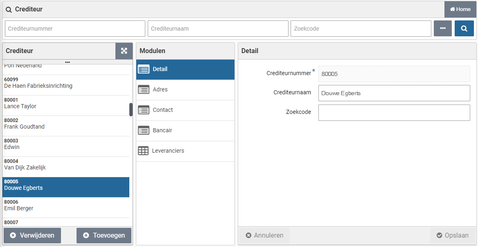
Task: Add a new creditor with Toevoegen
Action: point(104,236)
